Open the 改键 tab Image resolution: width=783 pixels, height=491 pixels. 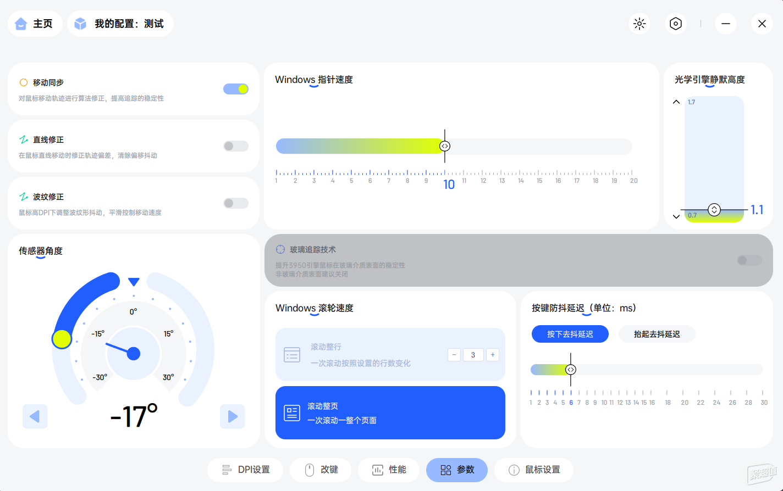tap(321, 470)
